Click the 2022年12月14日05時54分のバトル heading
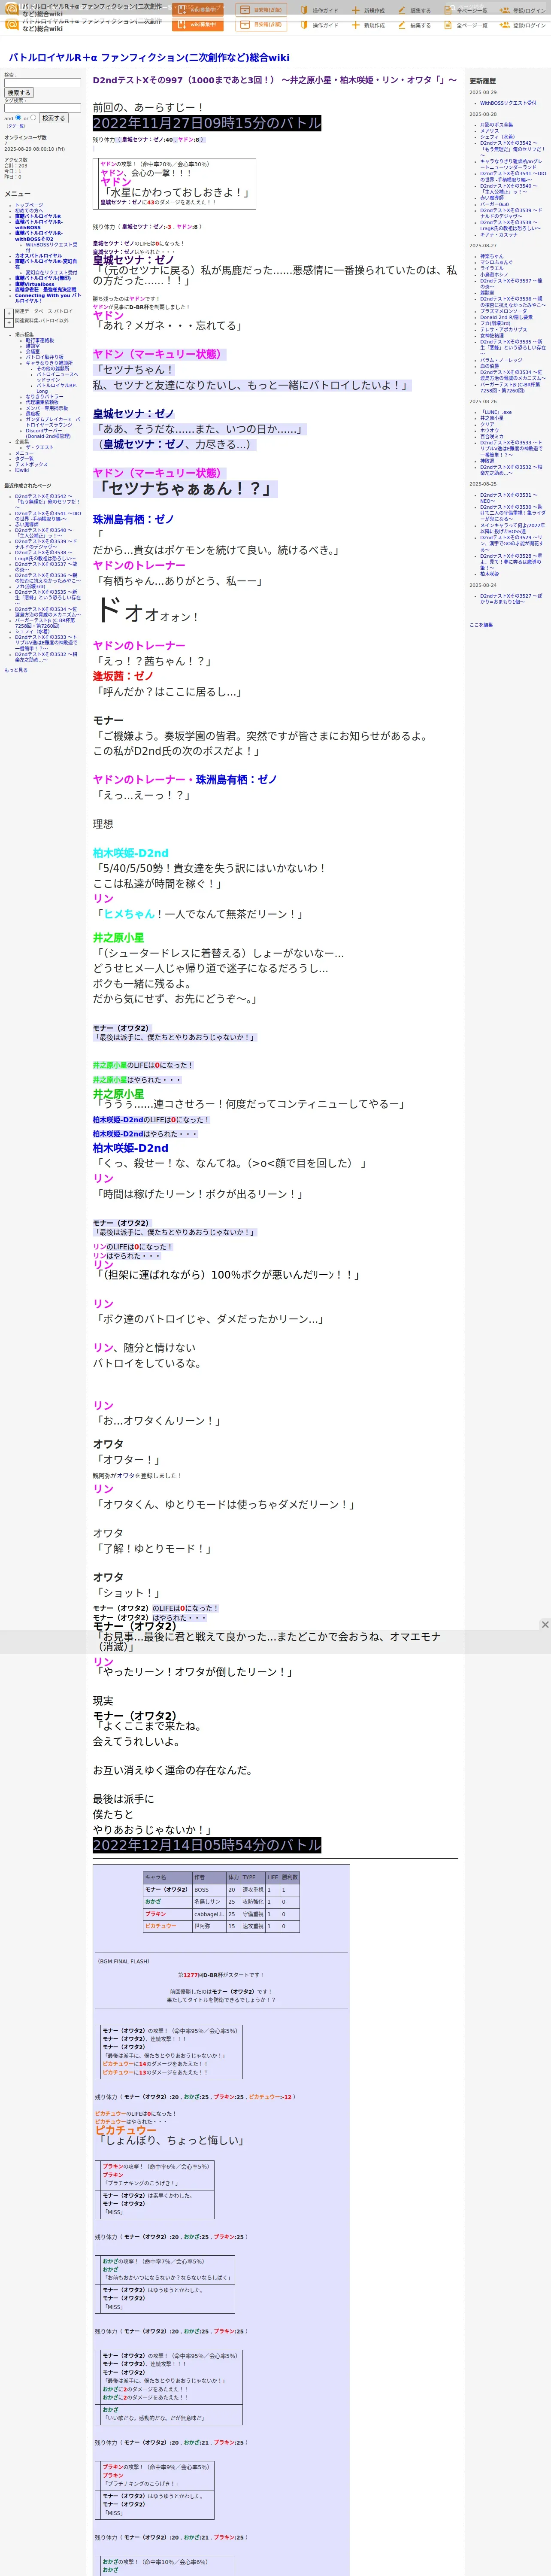 [207, 1844]
